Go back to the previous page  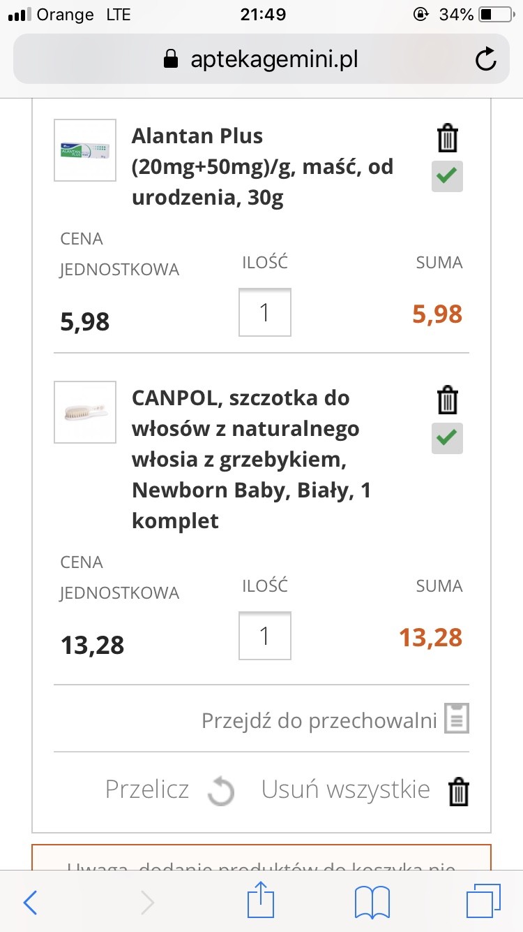tap(31, 903)
